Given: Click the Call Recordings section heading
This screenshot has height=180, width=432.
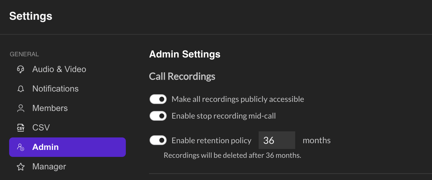Looking at the screenshot, I should [182, 76].
